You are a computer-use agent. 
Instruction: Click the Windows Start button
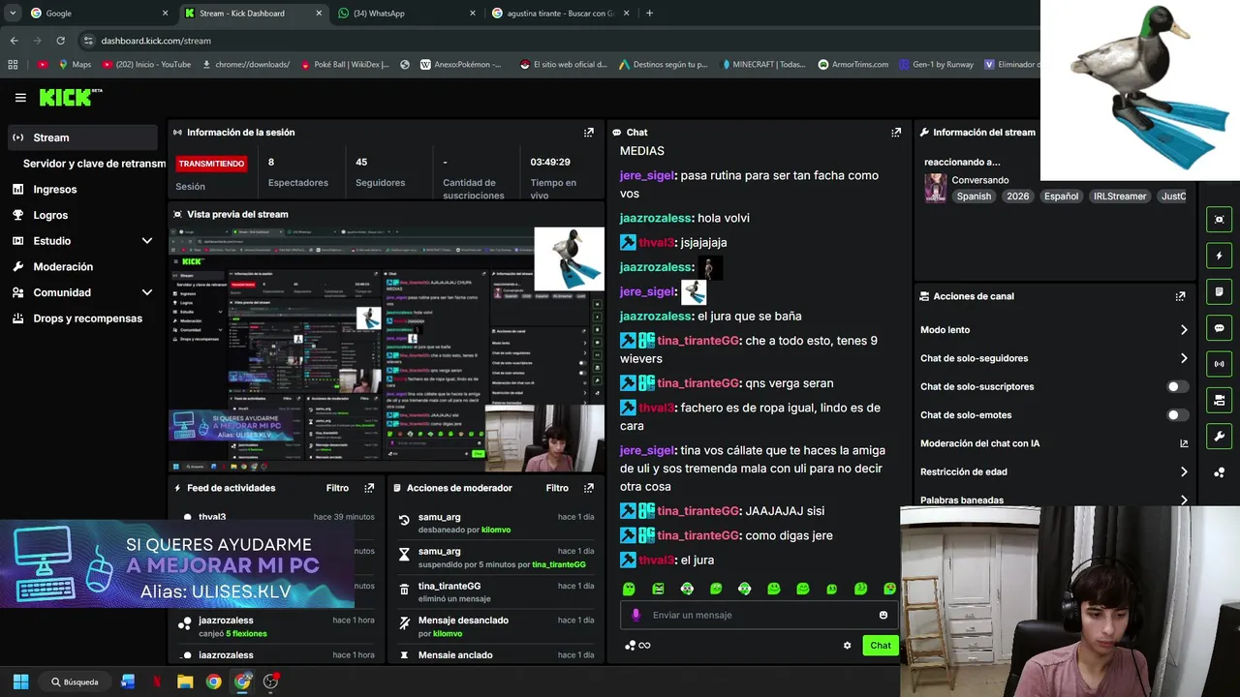[20, 682]
